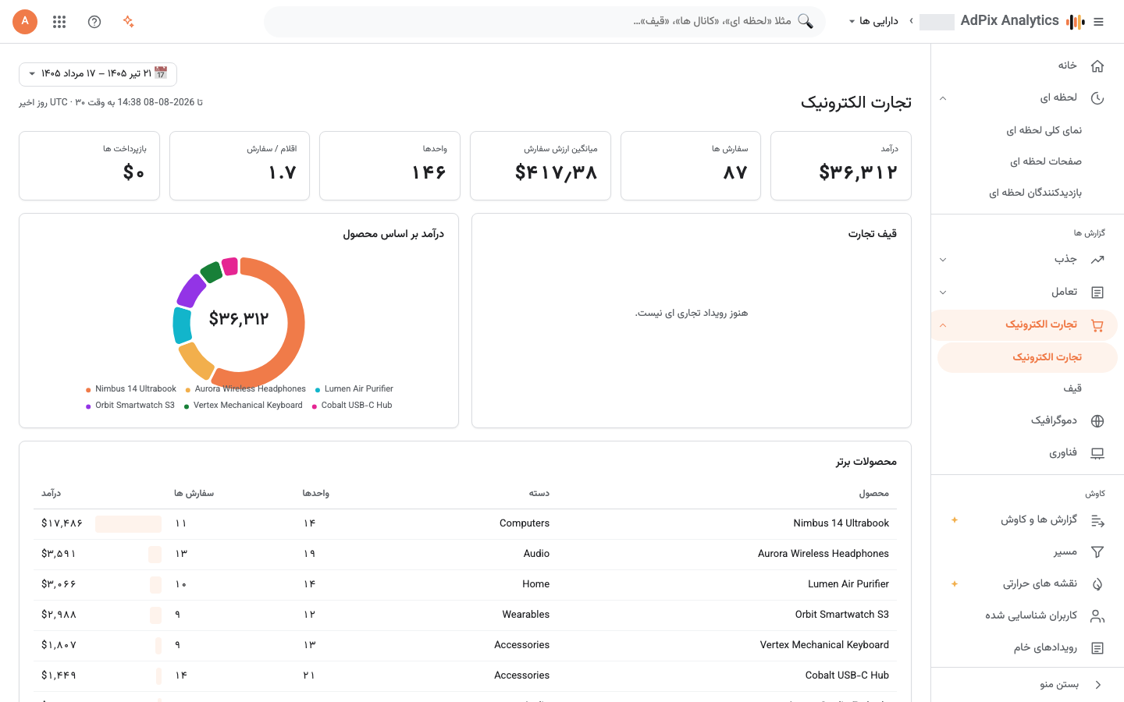Image resolution: width=1124 pixels, height=702 pixels.
Task: Select the تجارت الکترونیک sub-item
Action: [x=1027, y=357]
